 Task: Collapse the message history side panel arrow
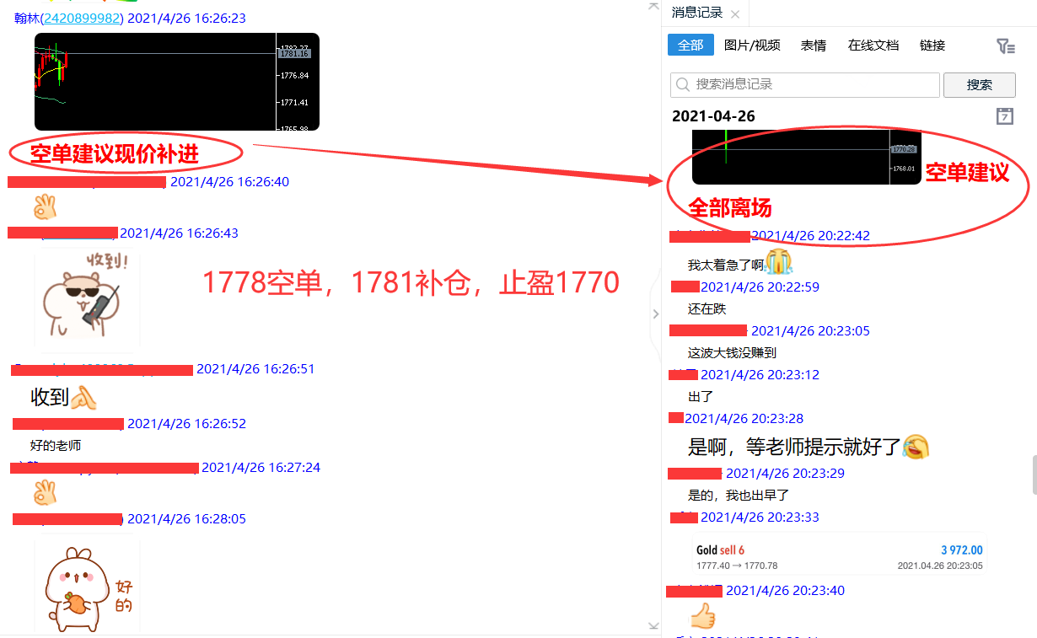656,314
